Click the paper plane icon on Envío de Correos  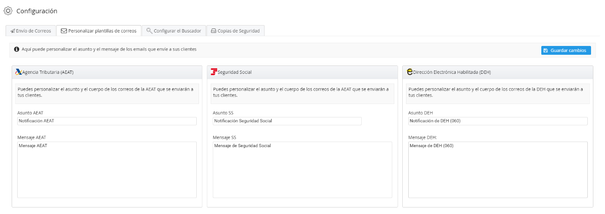[13, 31]
